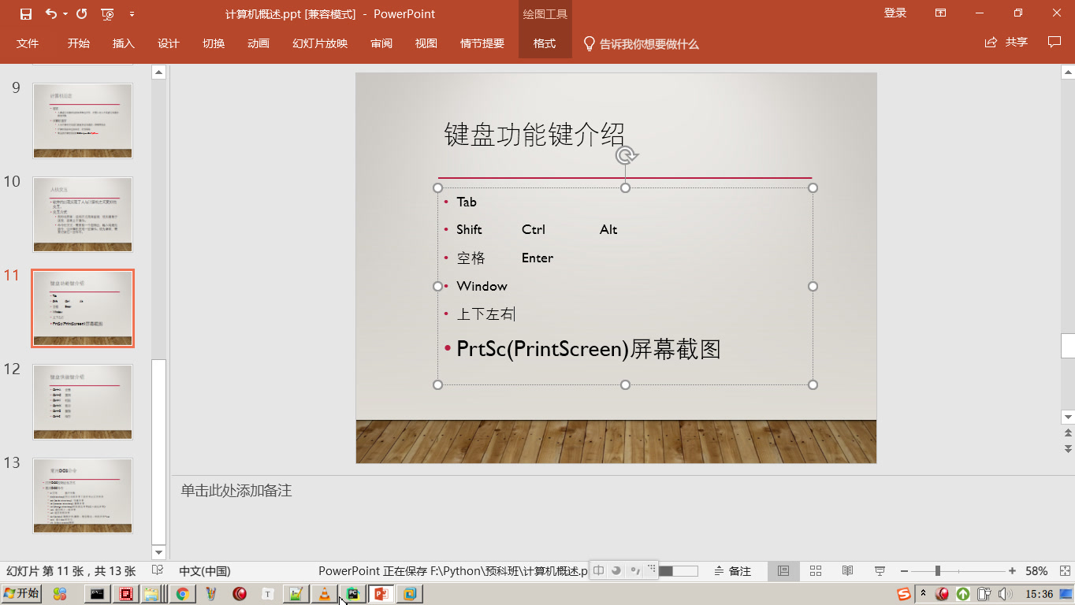The width and height of the screenshot is (1075, 605).
Task: Start slideshow from current slide via status bar icon
Action: click(880, 570)
